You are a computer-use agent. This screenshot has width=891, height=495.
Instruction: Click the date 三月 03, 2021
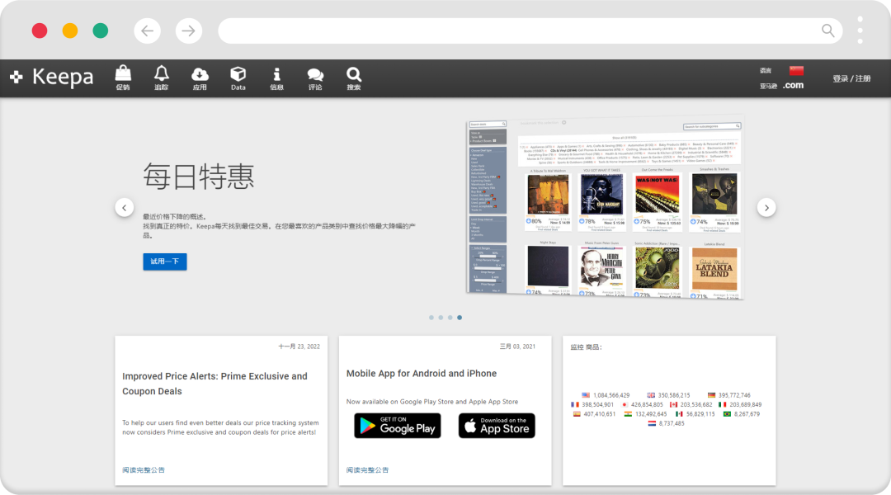517,346
